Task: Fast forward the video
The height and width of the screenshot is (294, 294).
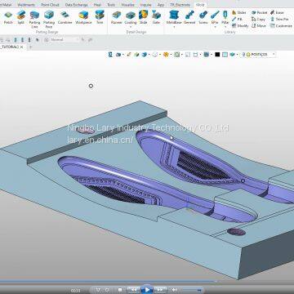Action: 160,290
